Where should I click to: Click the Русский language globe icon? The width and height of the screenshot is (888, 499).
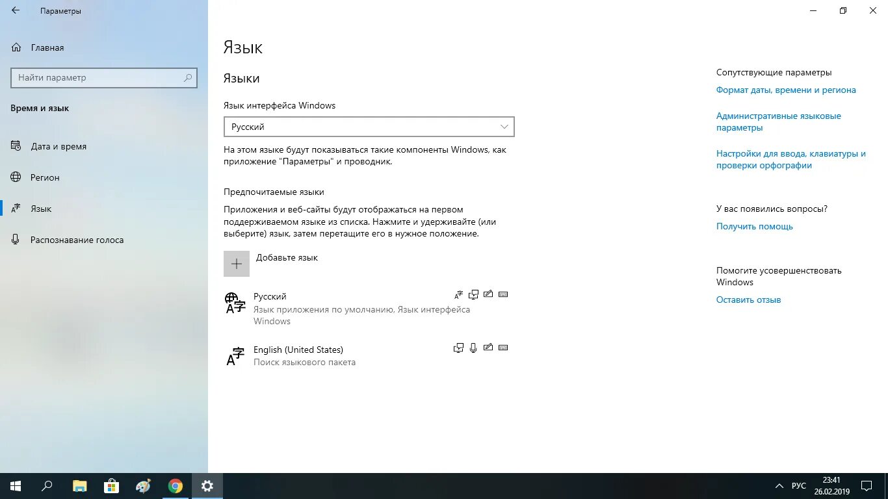[x=235, y=303]
